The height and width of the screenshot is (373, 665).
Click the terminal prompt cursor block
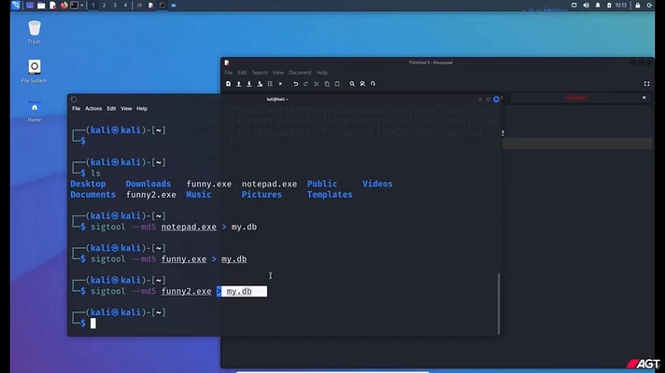pyautogui.click(x=92, y=324)
